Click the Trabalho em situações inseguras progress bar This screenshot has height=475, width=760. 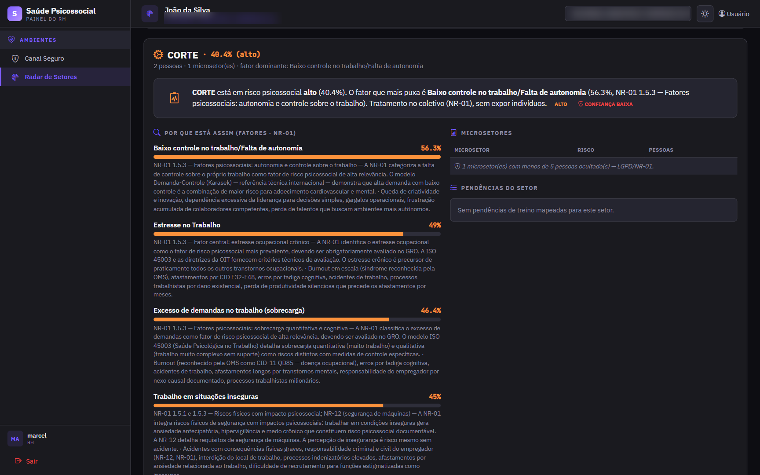(x=297, y=406)
